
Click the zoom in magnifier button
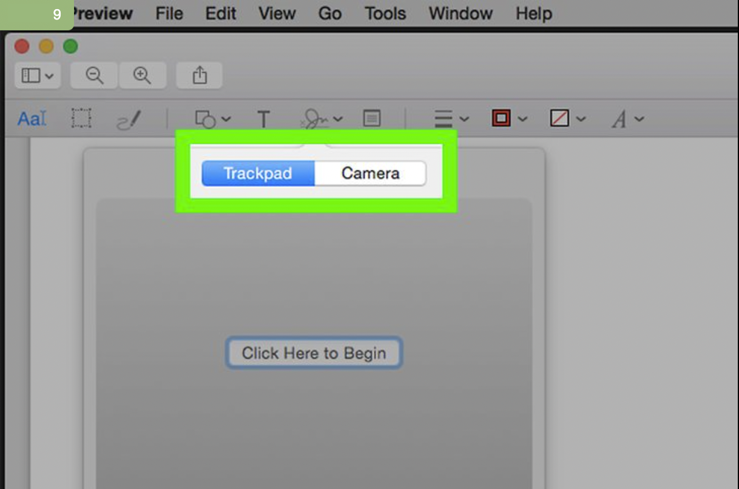coord(143,75)
